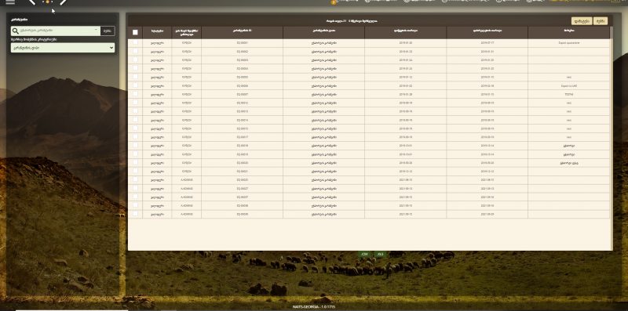This screenshot has height=311, width=628.
Task: Check the box for row EQ-00021
Action: 135,171
